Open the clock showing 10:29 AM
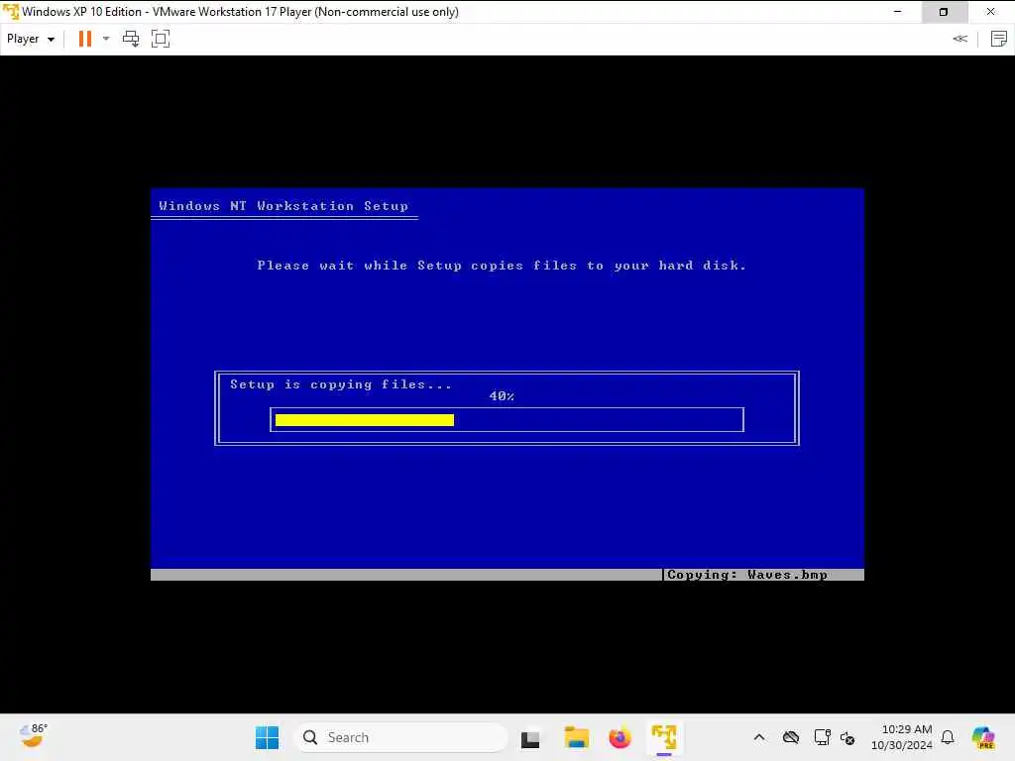This screenshot has height=761, width=1015. [901, 737]
